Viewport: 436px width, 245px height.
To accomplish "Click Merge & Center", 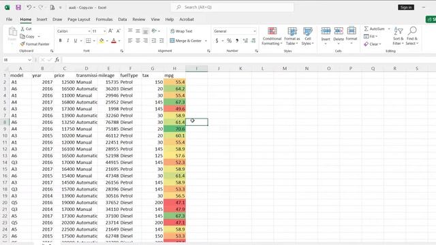I will coord(185,41).
